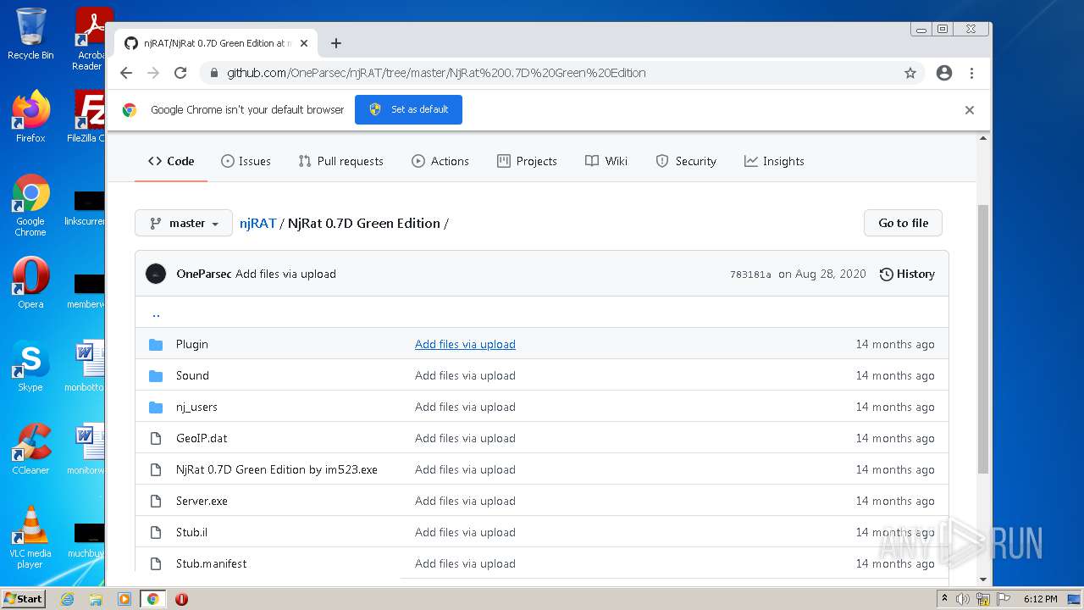Open the Stub.manifest file

[x=212, y=563]
